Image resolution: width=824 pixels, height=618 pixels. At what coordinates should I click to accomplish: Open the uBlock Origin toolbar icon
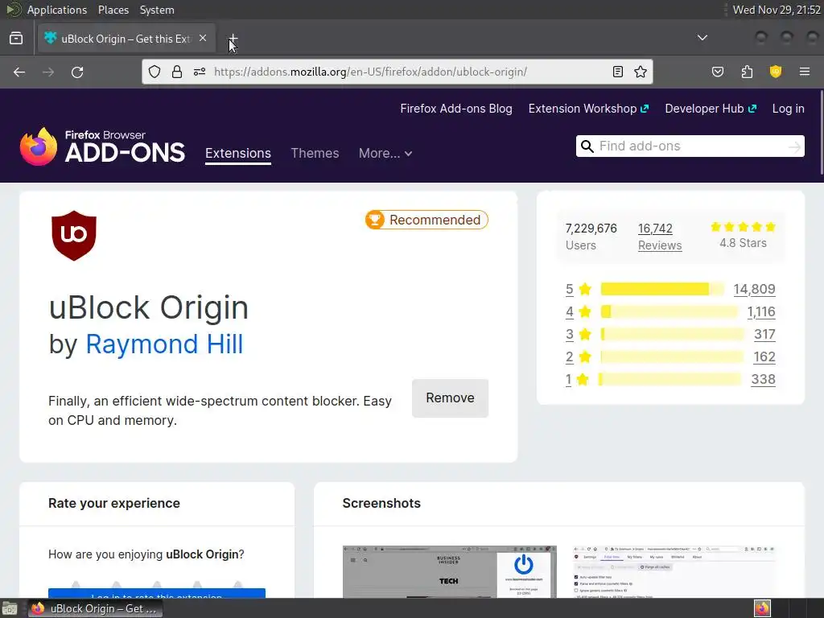pos(776,72)
